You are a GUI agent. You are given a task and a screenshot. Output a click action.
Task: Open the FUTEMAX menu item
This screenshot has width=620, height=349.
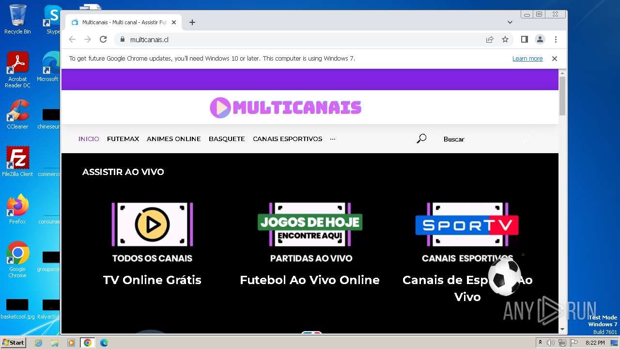tap(123, 139)
